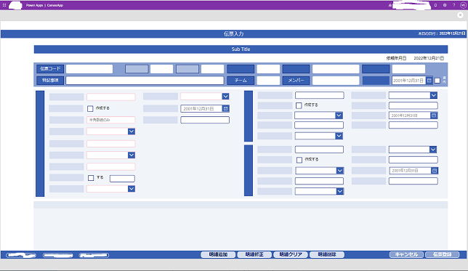Image resolution: width=468 pixels, height=271 pixels.
Task: Expand the pink-bordered dropdown left of the date picker
Action: (205, 97)
